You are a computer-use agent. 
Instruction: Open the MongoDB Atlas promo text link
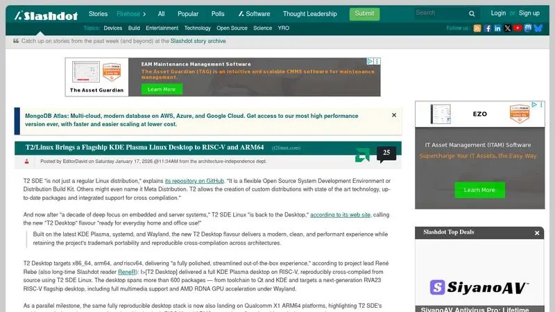(191, 120)
